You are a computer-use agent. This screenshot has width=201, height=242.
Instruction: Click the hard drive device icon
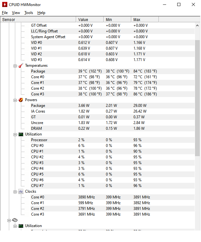pos(15,220)
